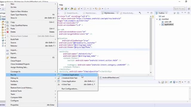Minimize the editor area
The image size is (191, 107).
(x=148, y=13)
